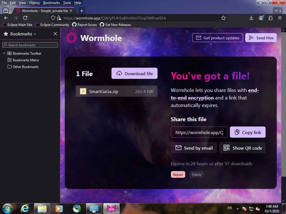Click the muted volume tray icon
This screenshot has width=286, height=214.
click(x=258, y=209)
